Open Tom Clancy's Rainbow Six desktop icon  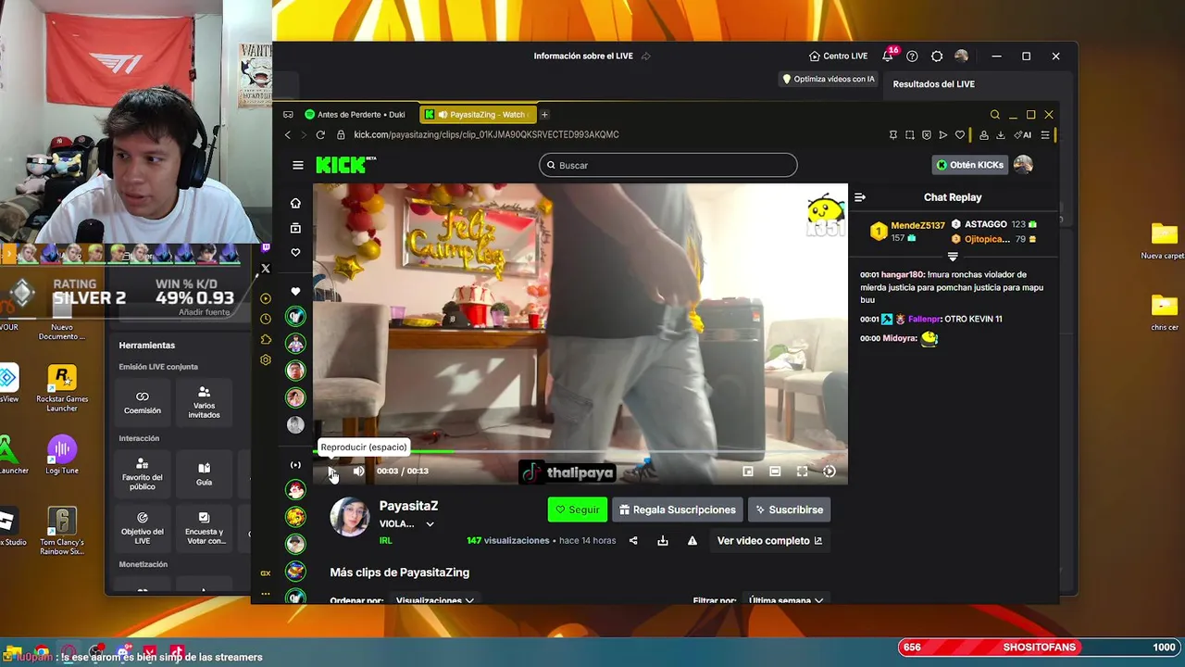62,531
